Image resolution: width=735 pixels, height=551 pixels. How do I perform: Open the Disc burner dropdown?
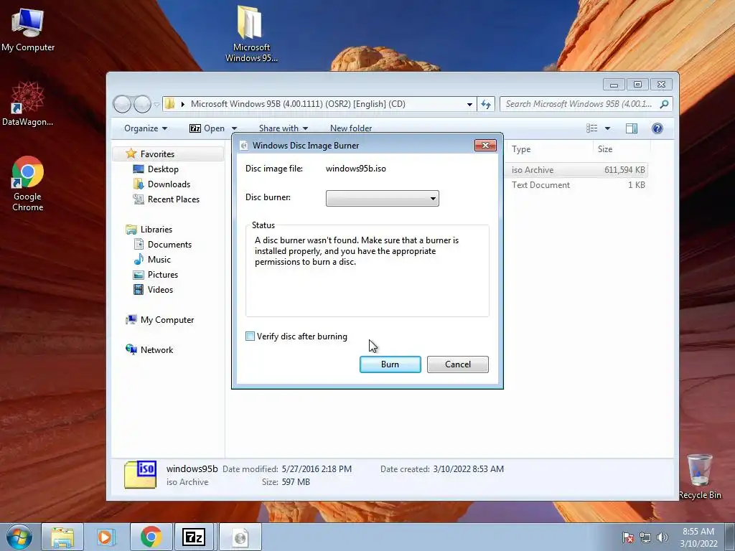382,198
